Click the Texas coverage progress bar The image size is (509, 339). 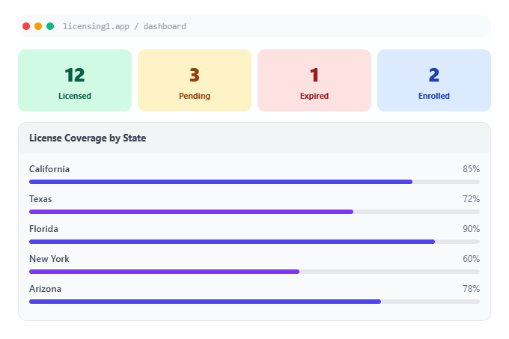click(254, 212)
